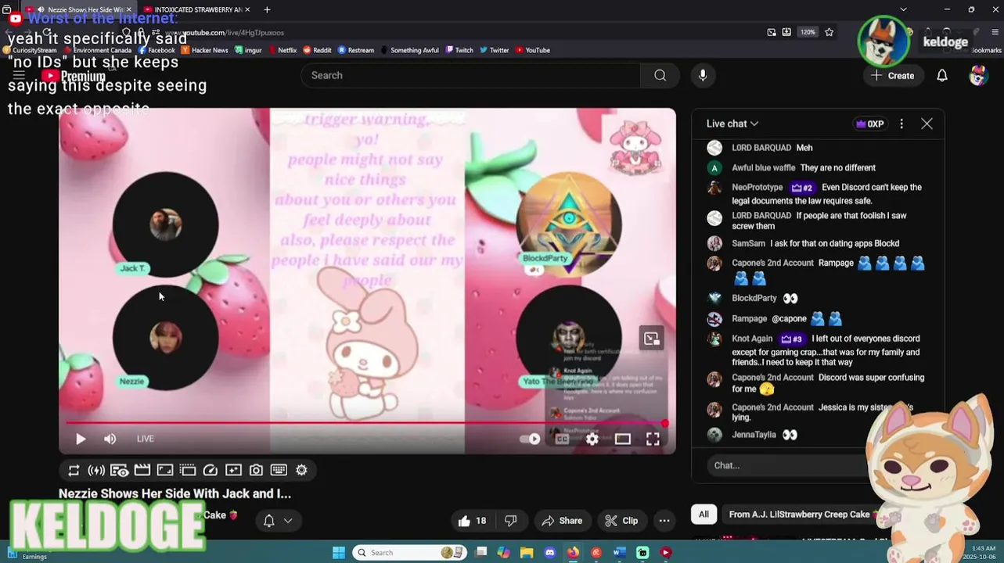
Task: Dislike the video with thumbs down
Action: [511, 521]
